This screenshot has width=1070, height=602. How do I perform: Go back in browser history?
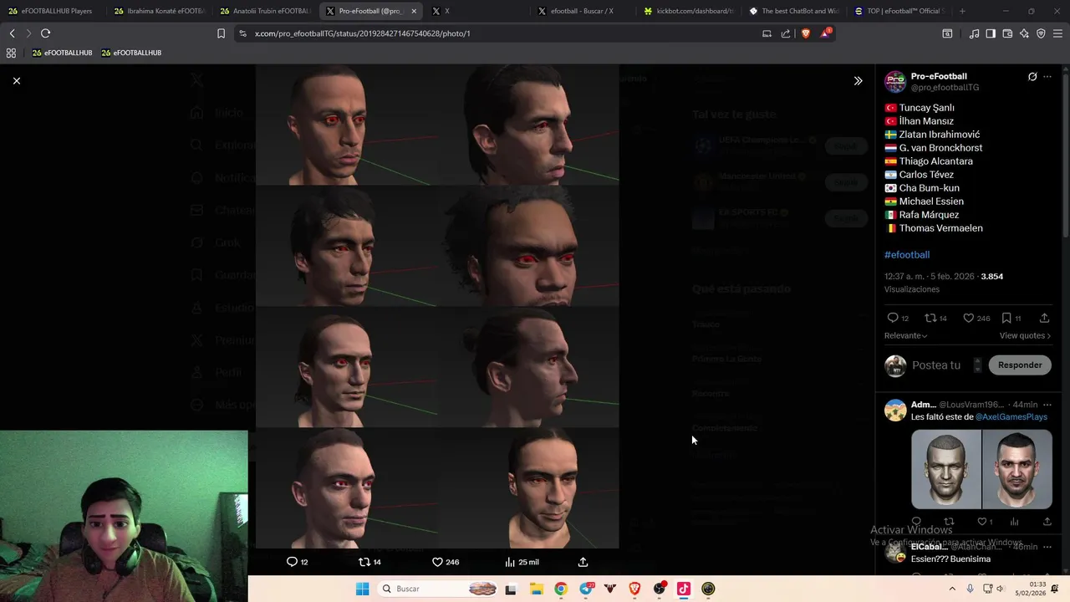[12, 33]
